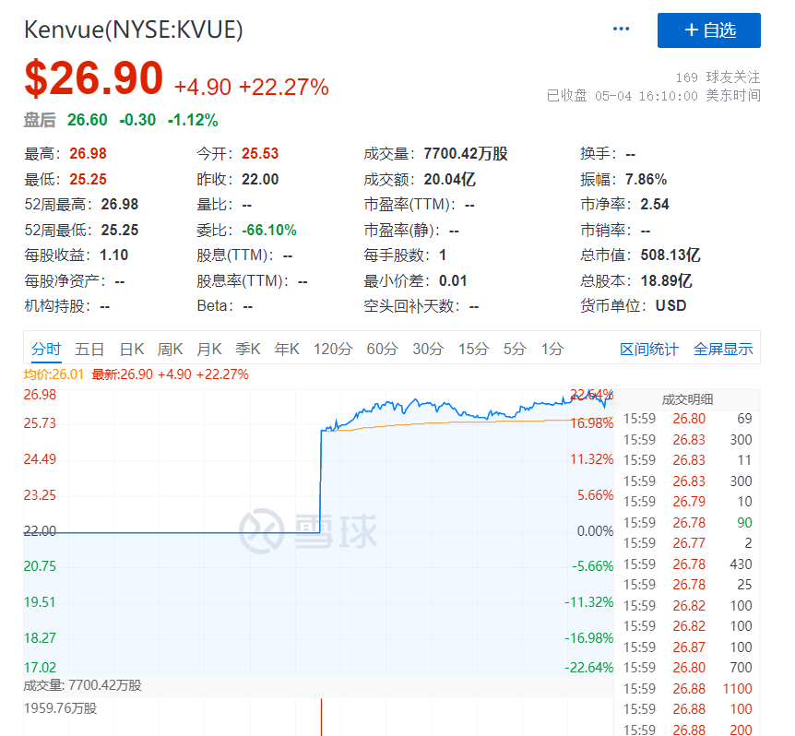The width and height of the screenshot is (795, 736).
Task: Click the 雪球 watermark logo on the chart
Action: [x=311, y=532]
